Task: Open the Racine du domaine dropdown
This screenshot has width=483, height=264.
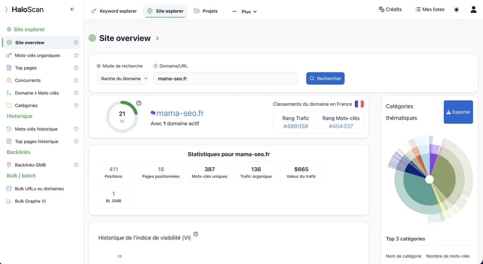Action: tap(122, 78)
